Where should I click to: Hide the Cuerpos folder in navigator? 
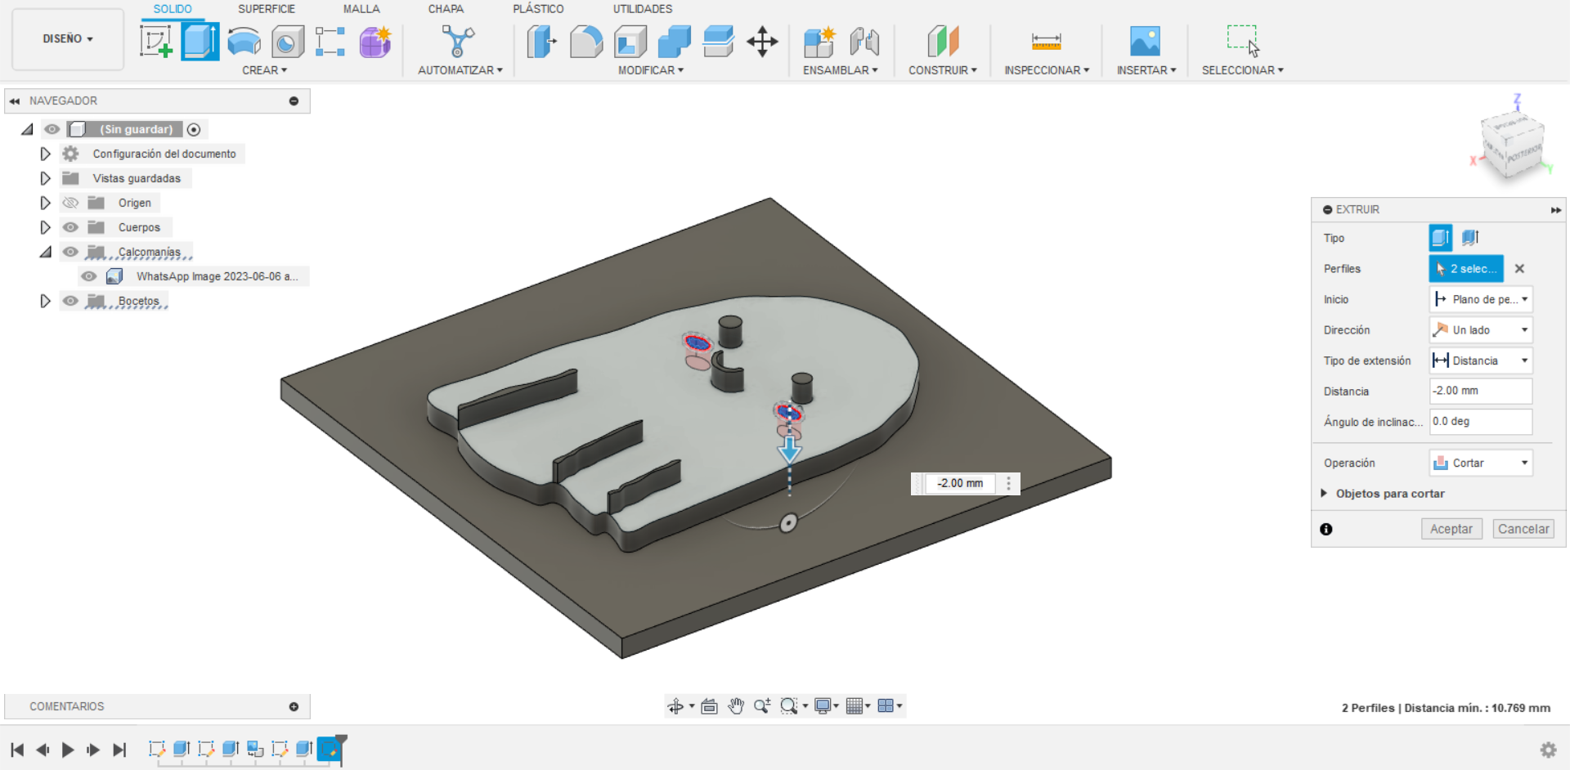pos(70,227)
